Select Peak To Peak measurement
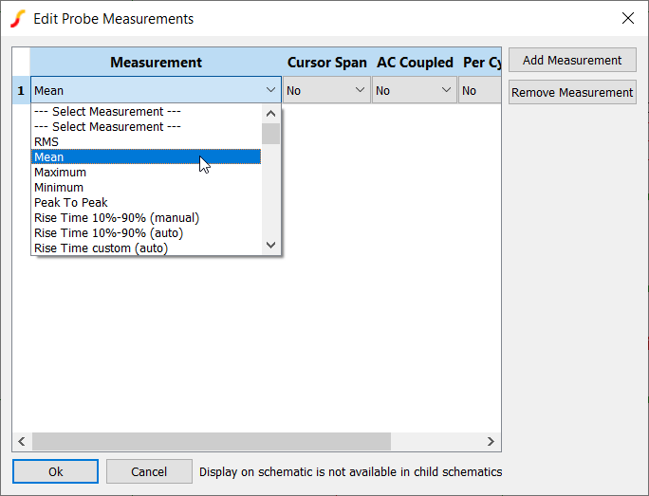Viewport: 649px width, 496px height. pyautogui.click(x=71, y=203)
